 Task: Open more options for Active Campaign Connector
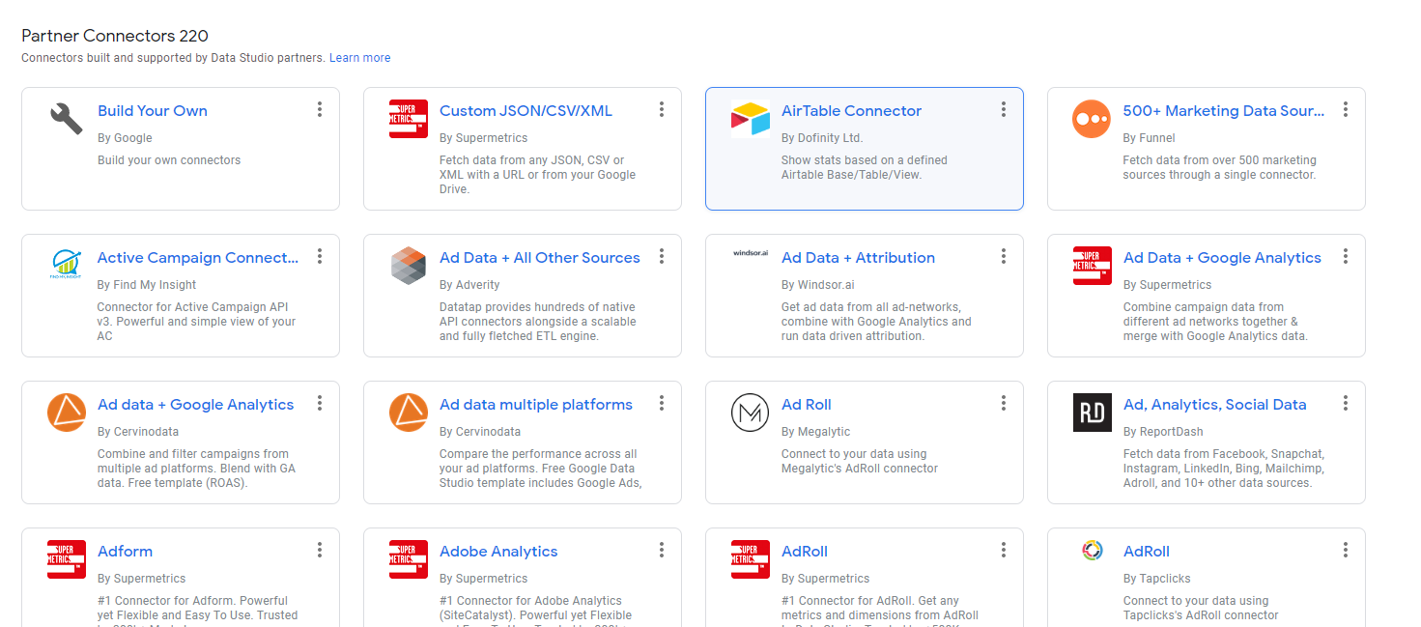pyautogui.click(x=320, y=256)
